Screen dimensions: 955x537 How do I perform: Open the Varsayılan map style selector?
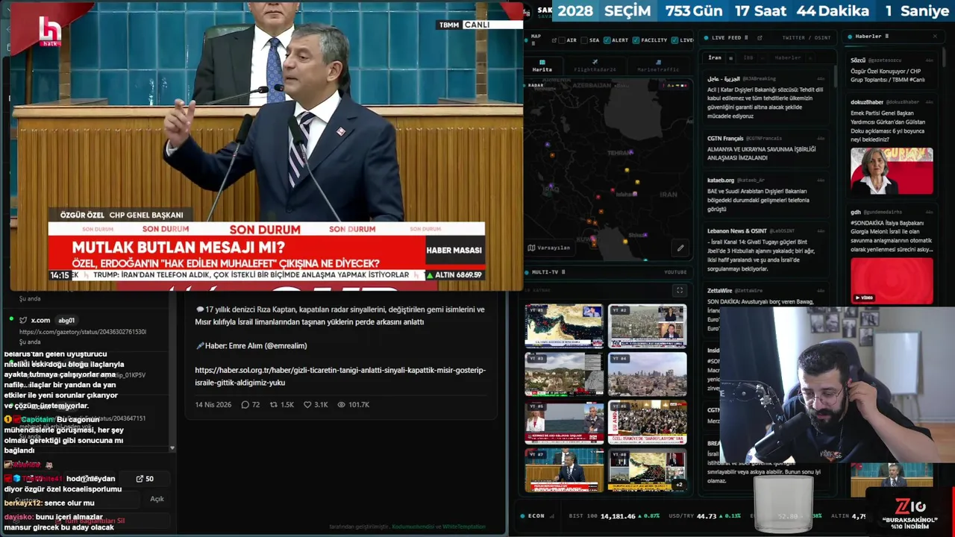tap(549, 248)
